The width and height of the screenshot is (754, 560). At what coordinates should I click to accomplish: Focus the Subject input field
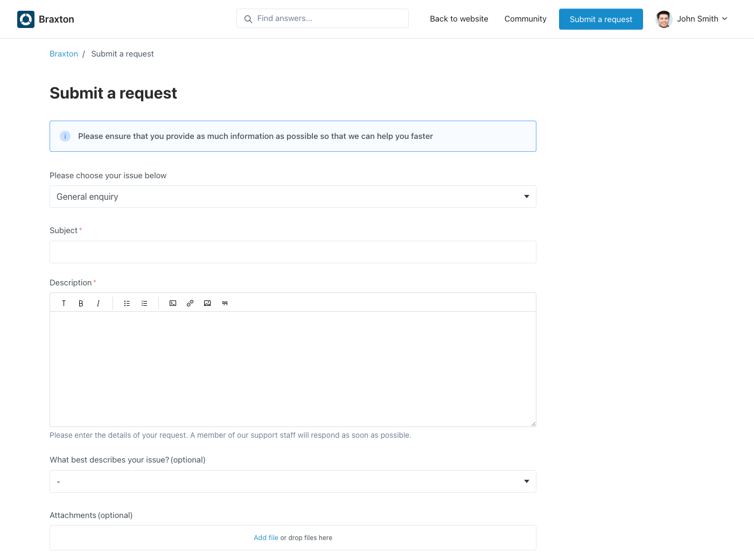[x=292, y=252]
